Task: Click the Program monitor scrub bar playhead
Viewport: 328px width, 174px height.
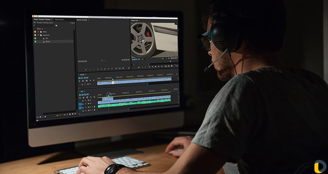Action: click(x=171, y=61)
